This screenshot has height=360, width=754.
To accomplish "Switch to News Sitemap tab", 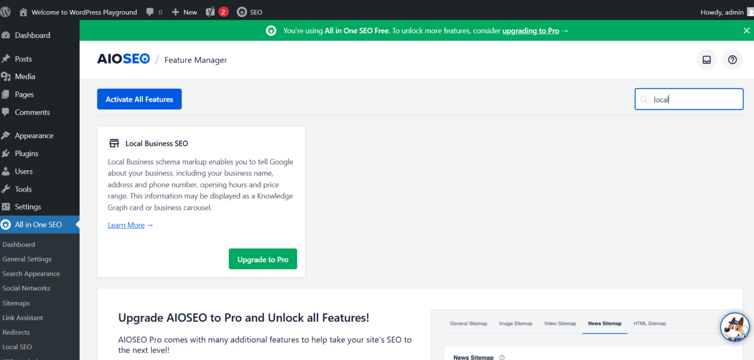I will 605,323.
